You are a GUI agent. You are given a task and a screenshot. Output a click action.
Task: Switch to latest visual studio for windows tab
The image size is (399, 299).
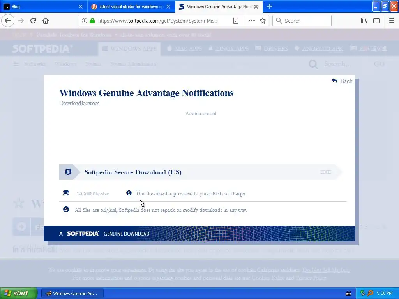point(131,7)
